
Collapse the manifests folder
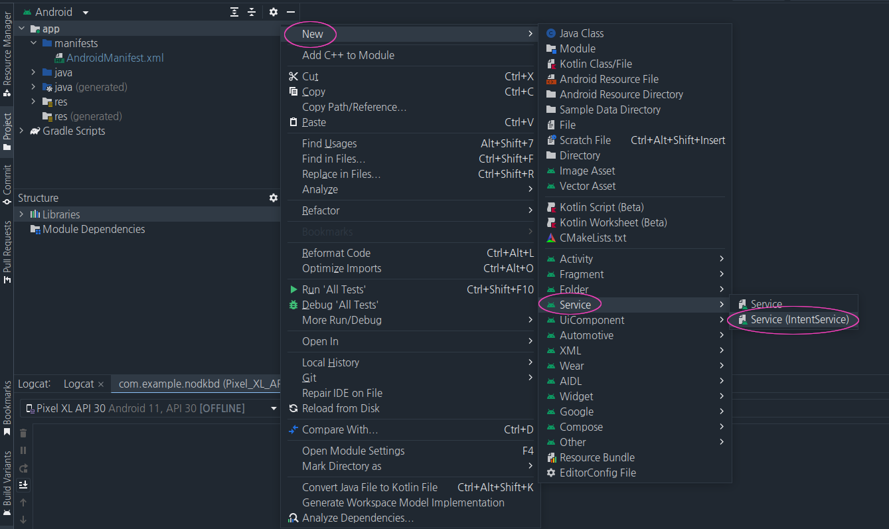tap(34, 43)
